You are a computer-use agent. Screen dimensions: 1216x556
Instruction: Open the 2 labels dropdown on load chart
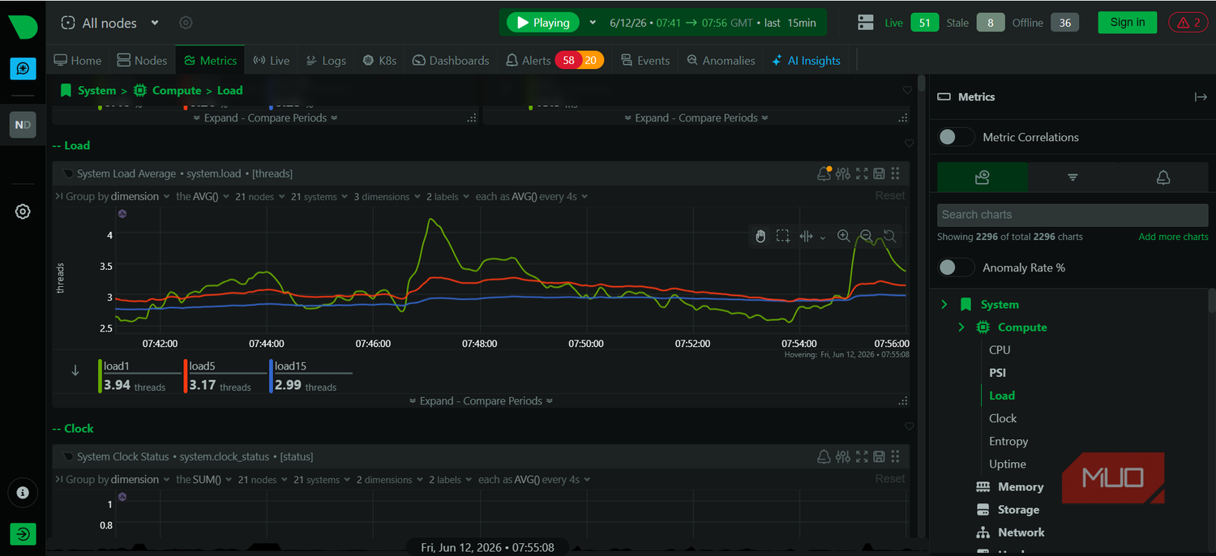pos(447,196)
